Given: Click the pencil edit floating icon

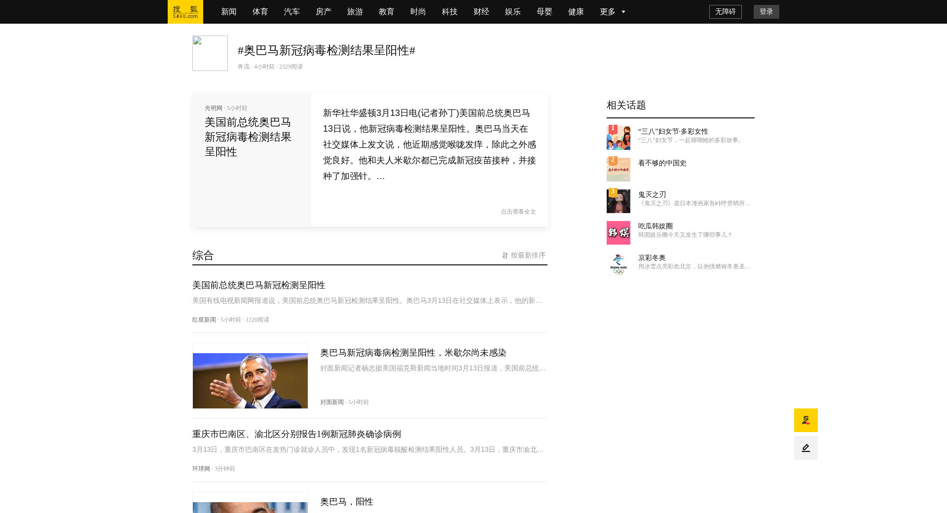Looking at the screenshot, I should click(x=805, y=448).
